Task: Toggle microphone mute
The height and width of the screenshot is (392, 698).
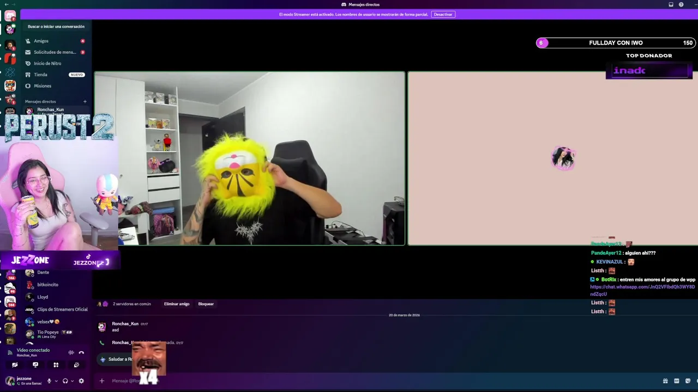Action: [x=49, y=381]
